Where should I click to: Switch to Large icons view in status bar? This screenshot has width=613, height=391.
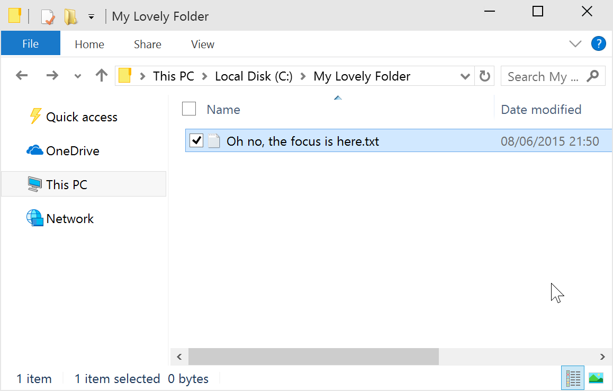click(596, 378)
